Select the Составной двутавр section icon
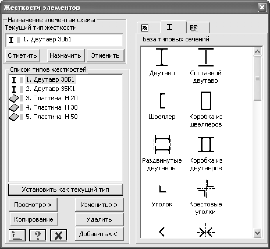Screen dimensions: 270x249 pyautogui.click(x=206, y=57)
